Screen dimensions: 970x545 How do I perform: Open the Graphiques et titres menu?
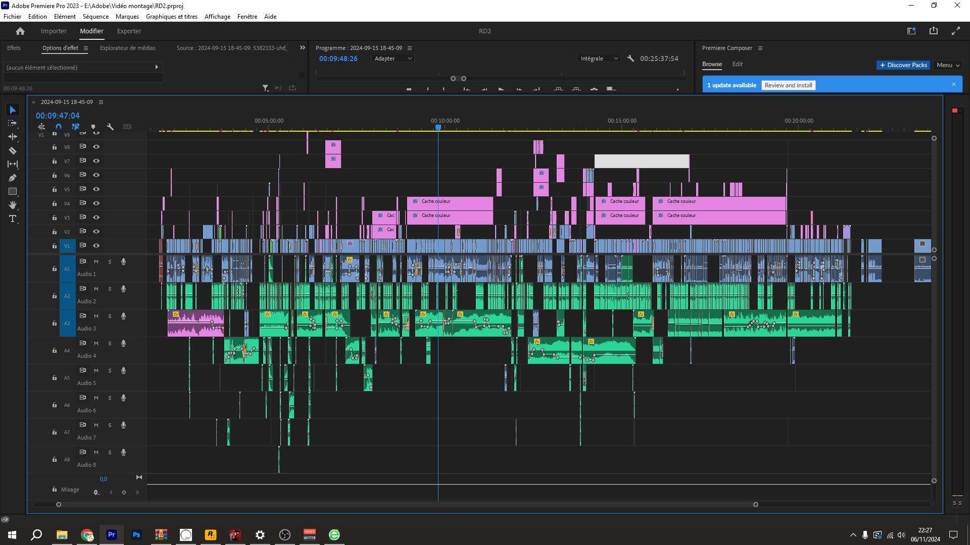point(172,17)
